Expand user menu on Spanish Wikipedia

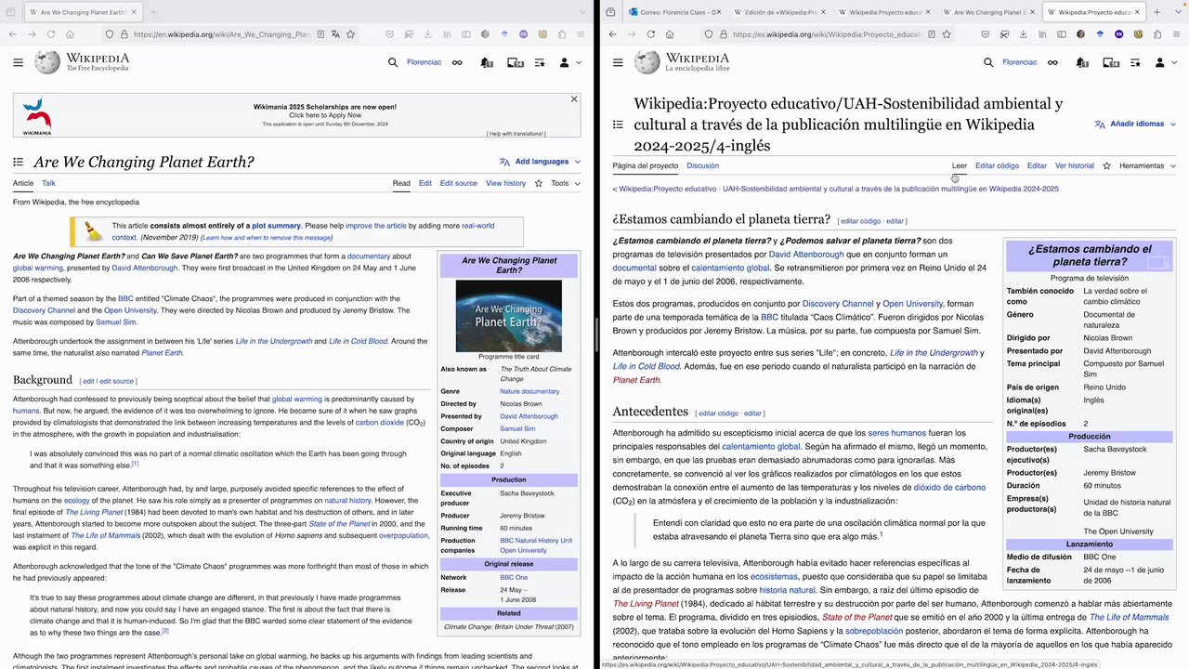1164,62
